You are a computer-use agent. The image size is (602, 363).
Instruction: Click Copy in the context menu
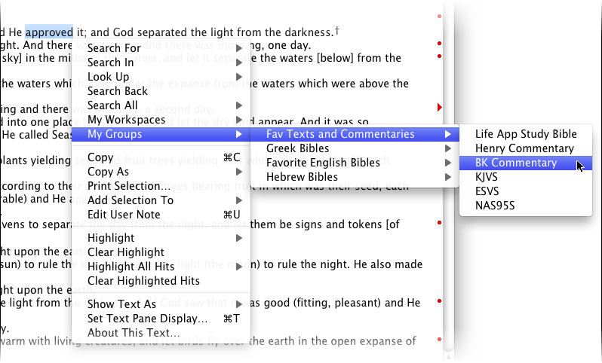tap(100, 157)
